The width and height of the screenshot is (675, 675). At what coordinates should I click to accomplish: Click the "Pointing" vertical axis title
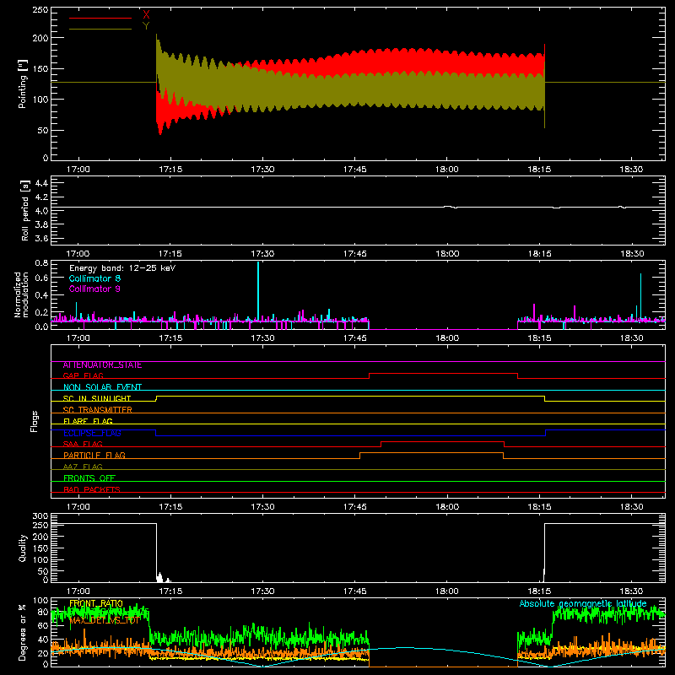22,83
